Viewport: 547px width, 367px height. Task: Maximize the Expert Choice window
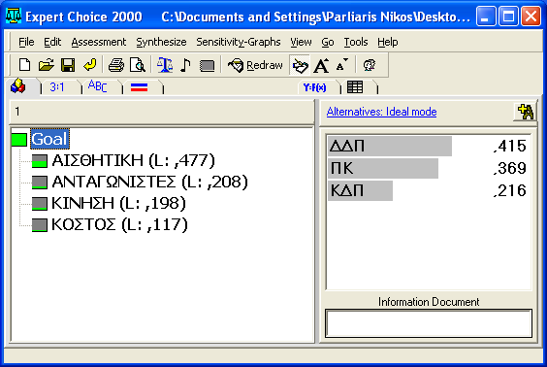[508, 17]
